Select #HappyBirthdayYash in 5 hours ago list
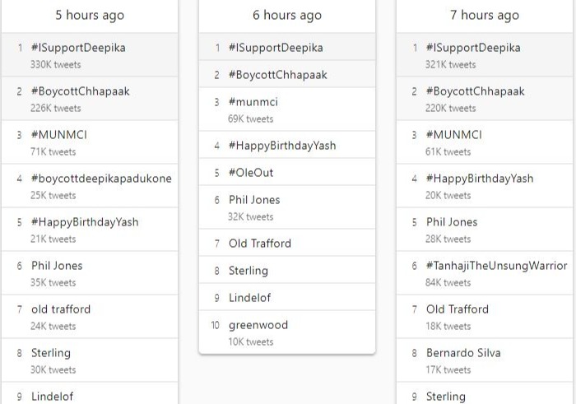 coord(85,222)
